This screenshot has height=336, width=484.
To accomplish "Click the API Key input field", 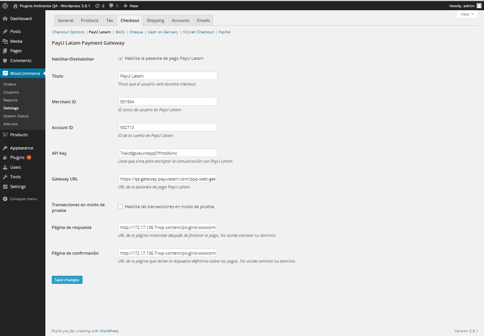I will click(x=168, y=153).
